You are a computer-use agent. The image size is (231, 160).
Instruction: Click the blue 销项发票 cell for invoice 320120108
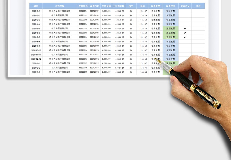171,42
